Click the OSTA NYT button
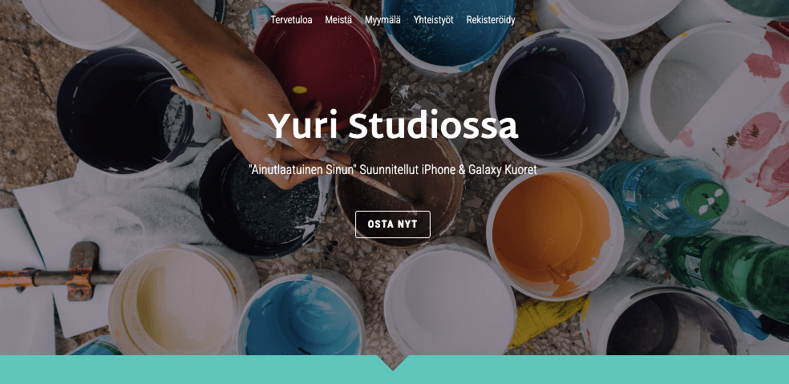The width and height of the screenshot is (789, 384). pyautogui.click(x=392, y=224)
